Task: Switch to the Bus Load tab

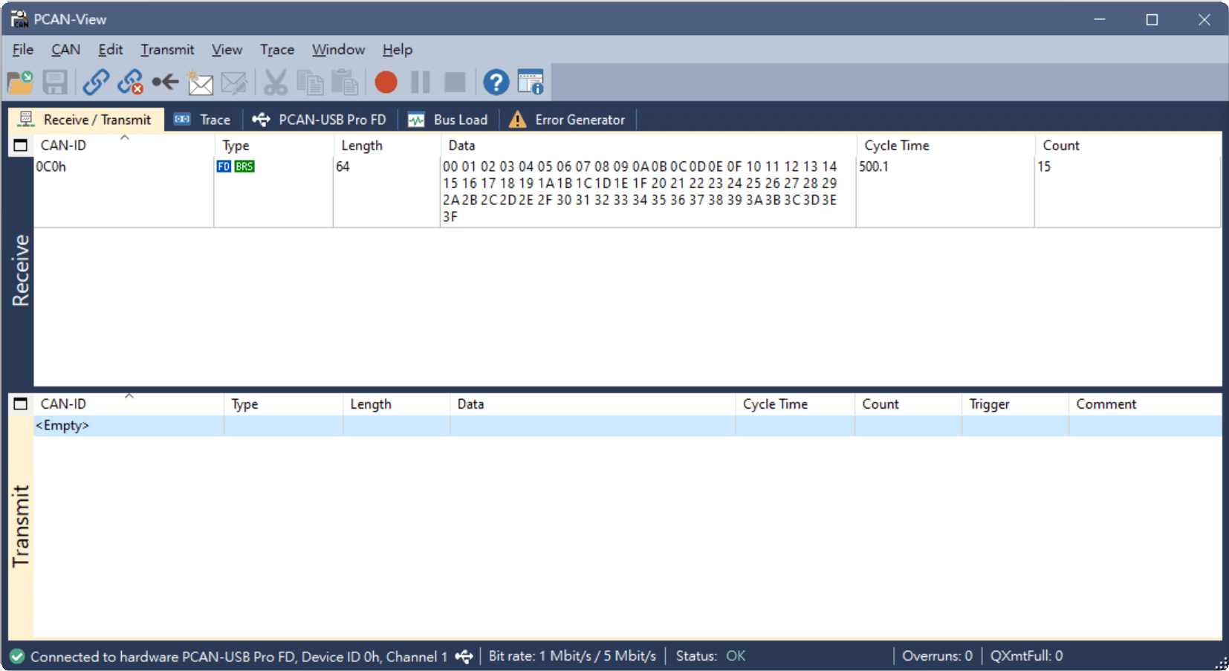Action: click(448, 120)
